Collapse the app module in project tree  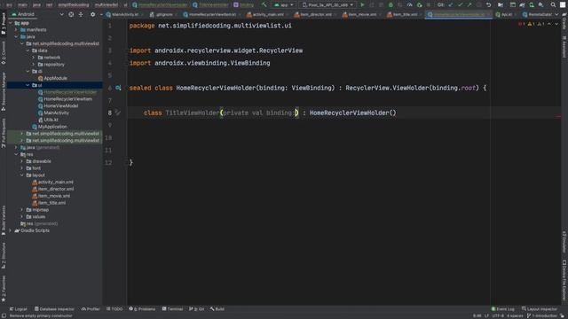[11, 23]
